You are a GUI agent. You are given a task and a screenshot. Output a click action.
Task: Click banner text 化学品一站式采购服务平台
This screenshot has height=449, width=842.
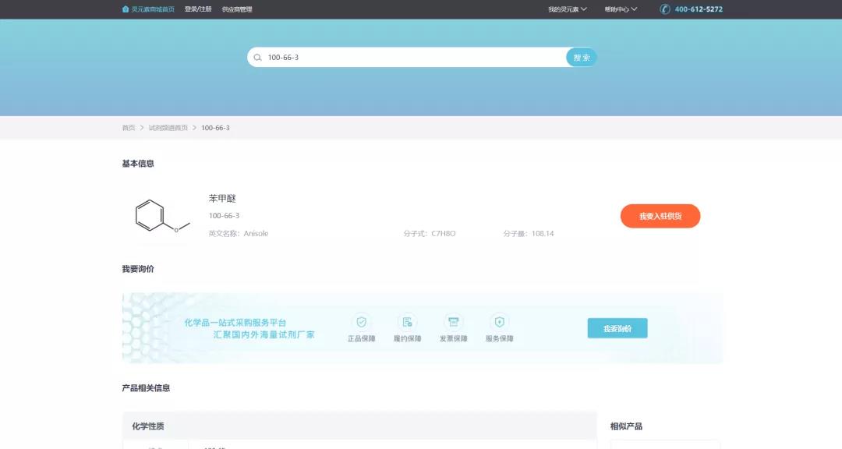(x=235, y=322)
